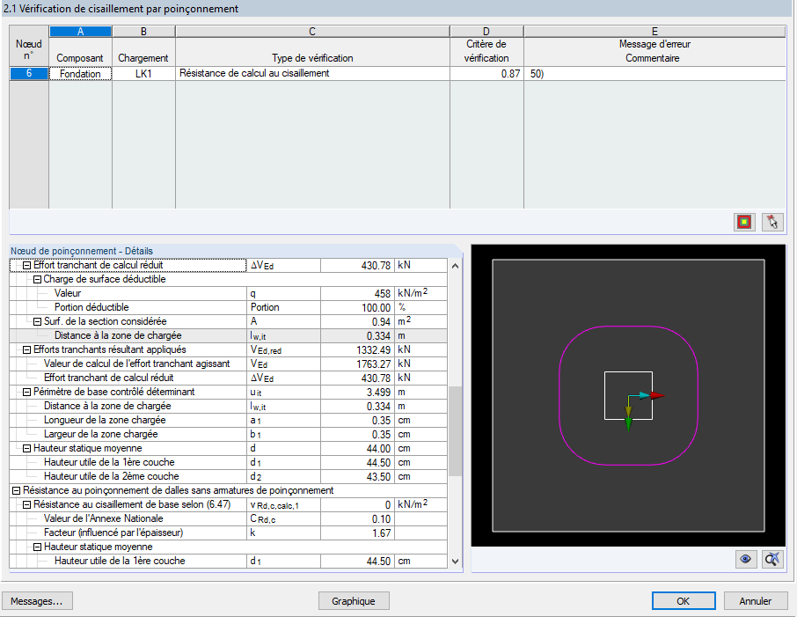Click 'Résistance de calcul au cisaillement' cell
Screen dimensions: 797x617
[x=312, y=73]
